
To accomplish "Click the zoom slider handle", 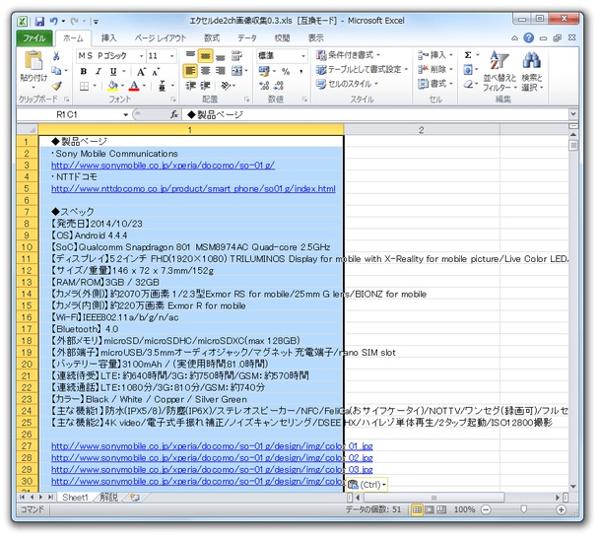I will (x=524, y=509).
